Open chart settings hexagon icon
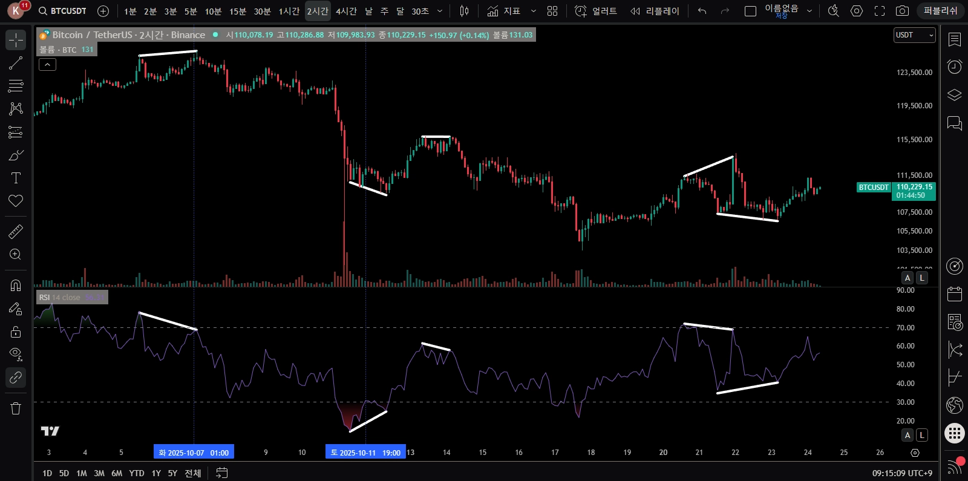968x481 pixels. click(x=857, y=11)
